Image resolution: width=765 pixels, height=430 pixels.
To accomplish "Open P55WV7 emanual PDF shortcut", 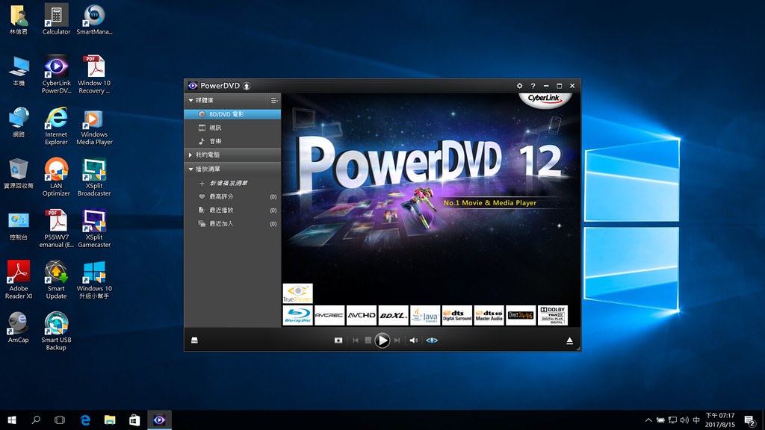I will 56,229.
